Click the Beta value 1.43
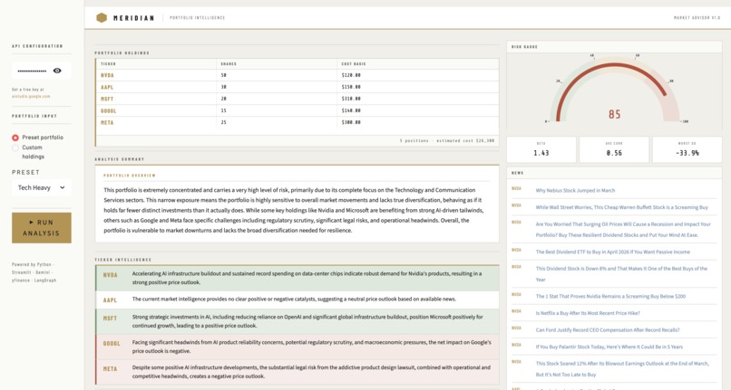This screenshot has height=390, width=731. [x=541, y=153]
